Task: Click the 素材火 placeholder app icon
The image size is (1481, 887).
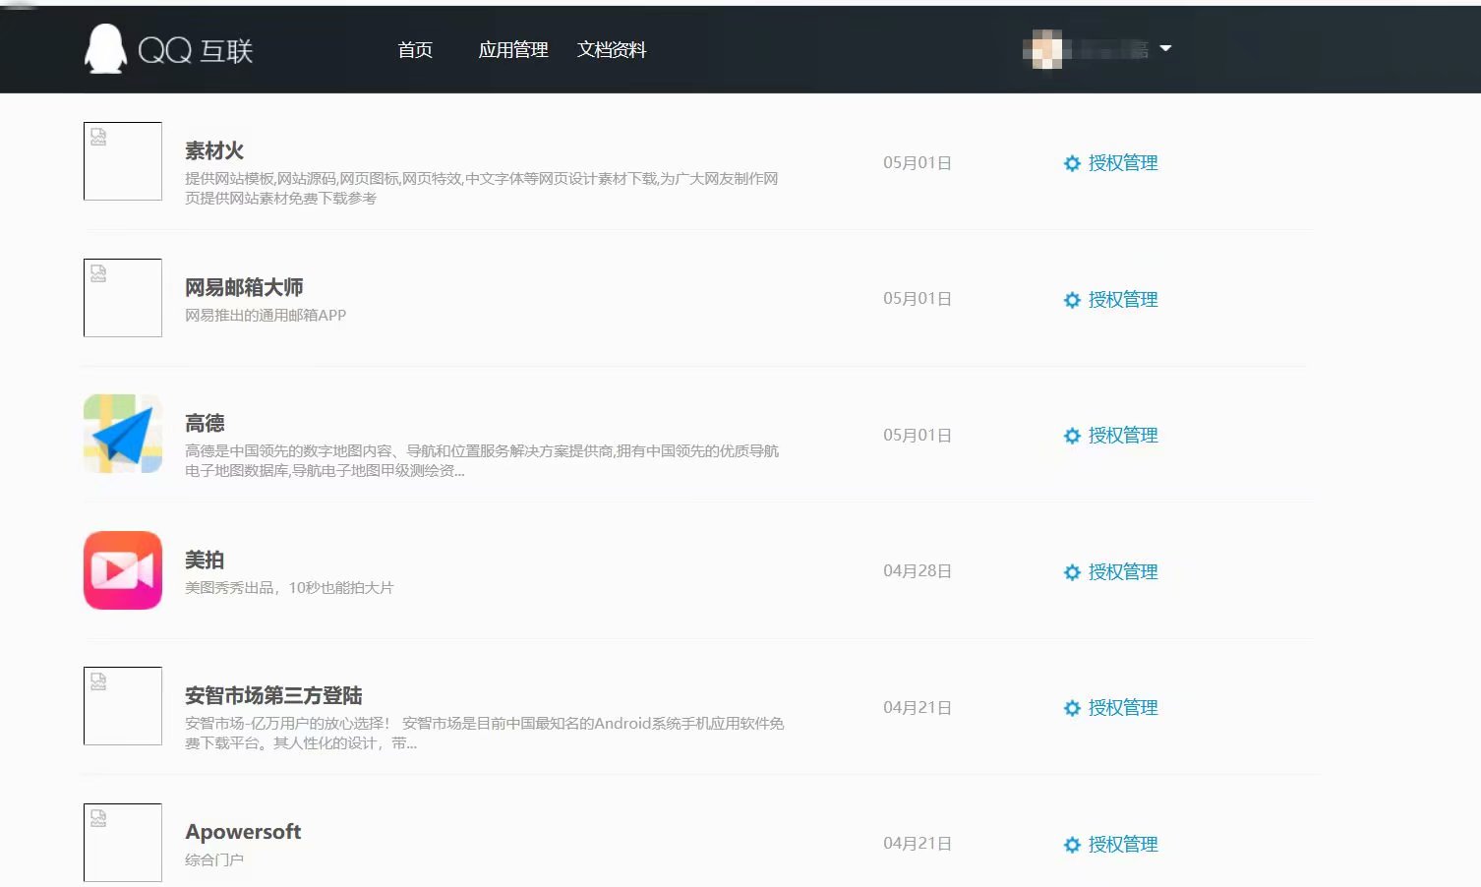Action: [123, 161]
